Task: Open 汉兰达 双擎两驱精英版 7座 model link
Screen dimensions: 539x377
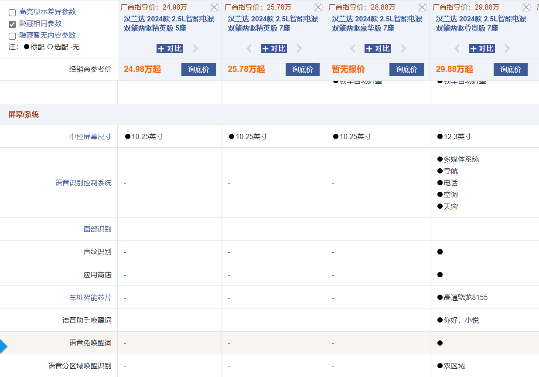Action: (273, 24)
